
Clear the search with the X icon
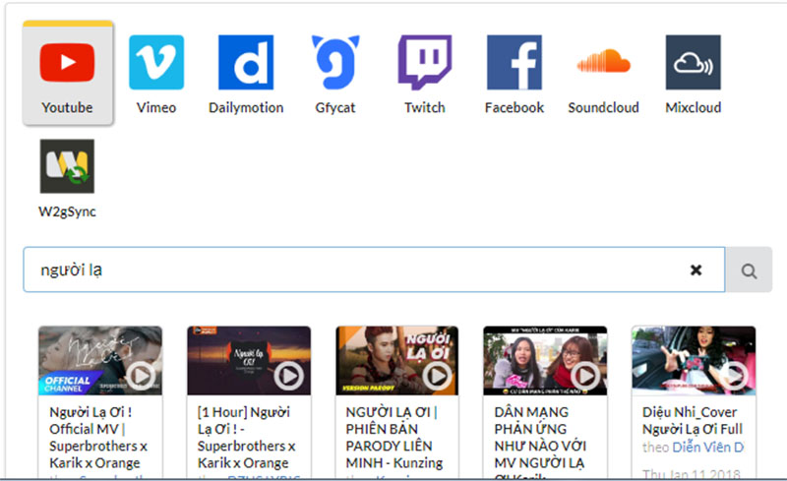click(x=696, y=271)
